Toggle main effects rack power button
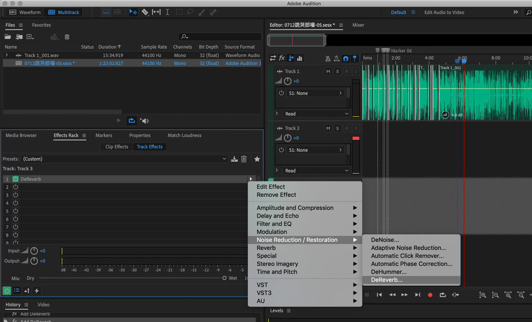 pos(7,291)
